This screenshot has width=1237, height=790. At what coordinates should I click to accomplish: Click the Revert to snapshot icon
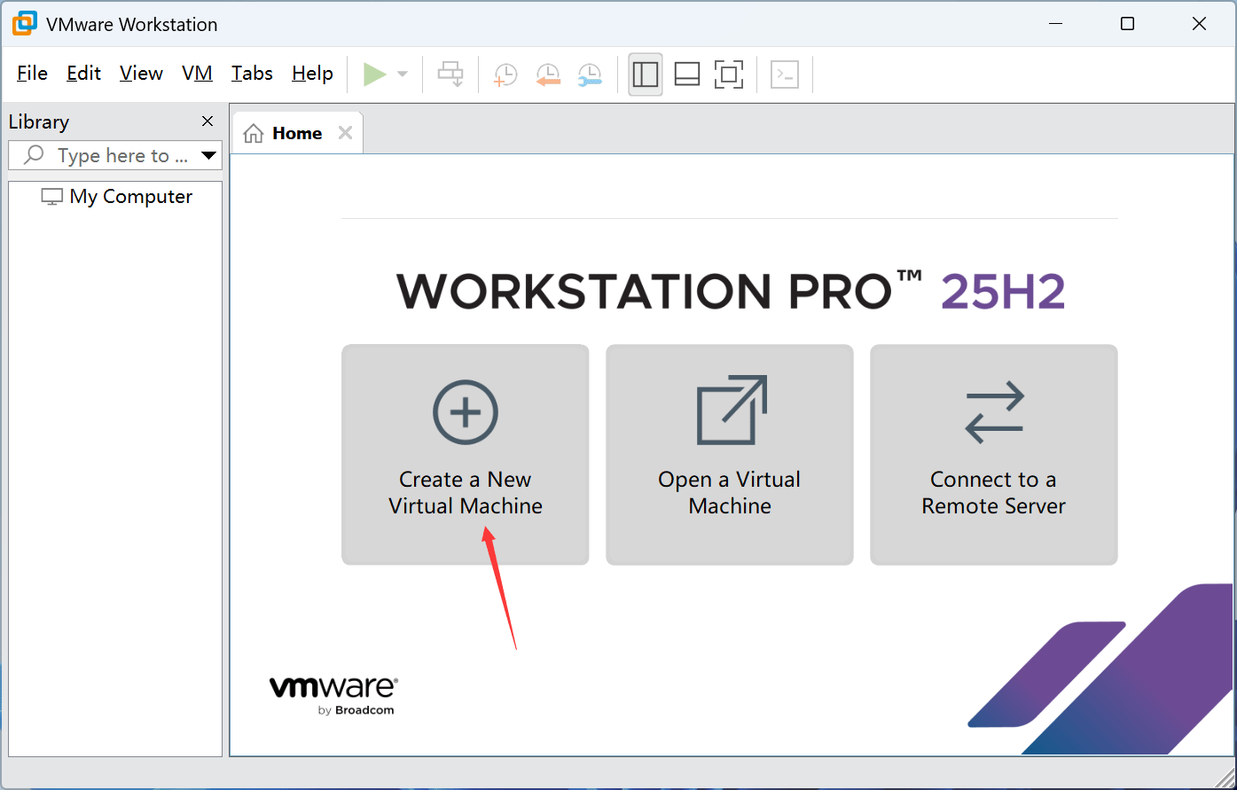coord(548,74)
